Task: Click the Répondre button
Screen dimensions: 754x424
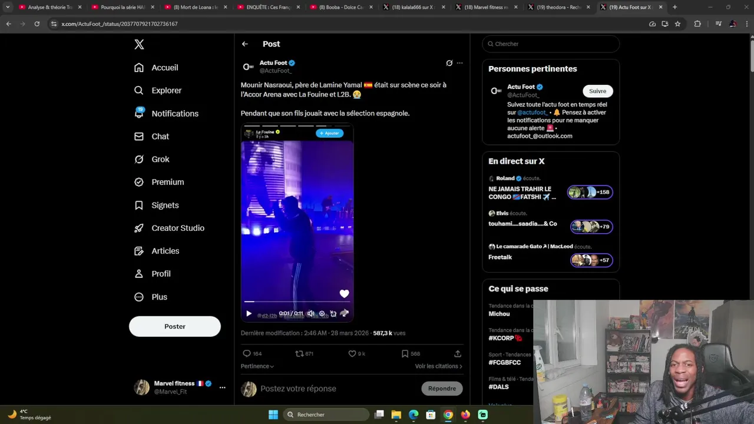Action: pyautogui.click(x=442, y=389)
